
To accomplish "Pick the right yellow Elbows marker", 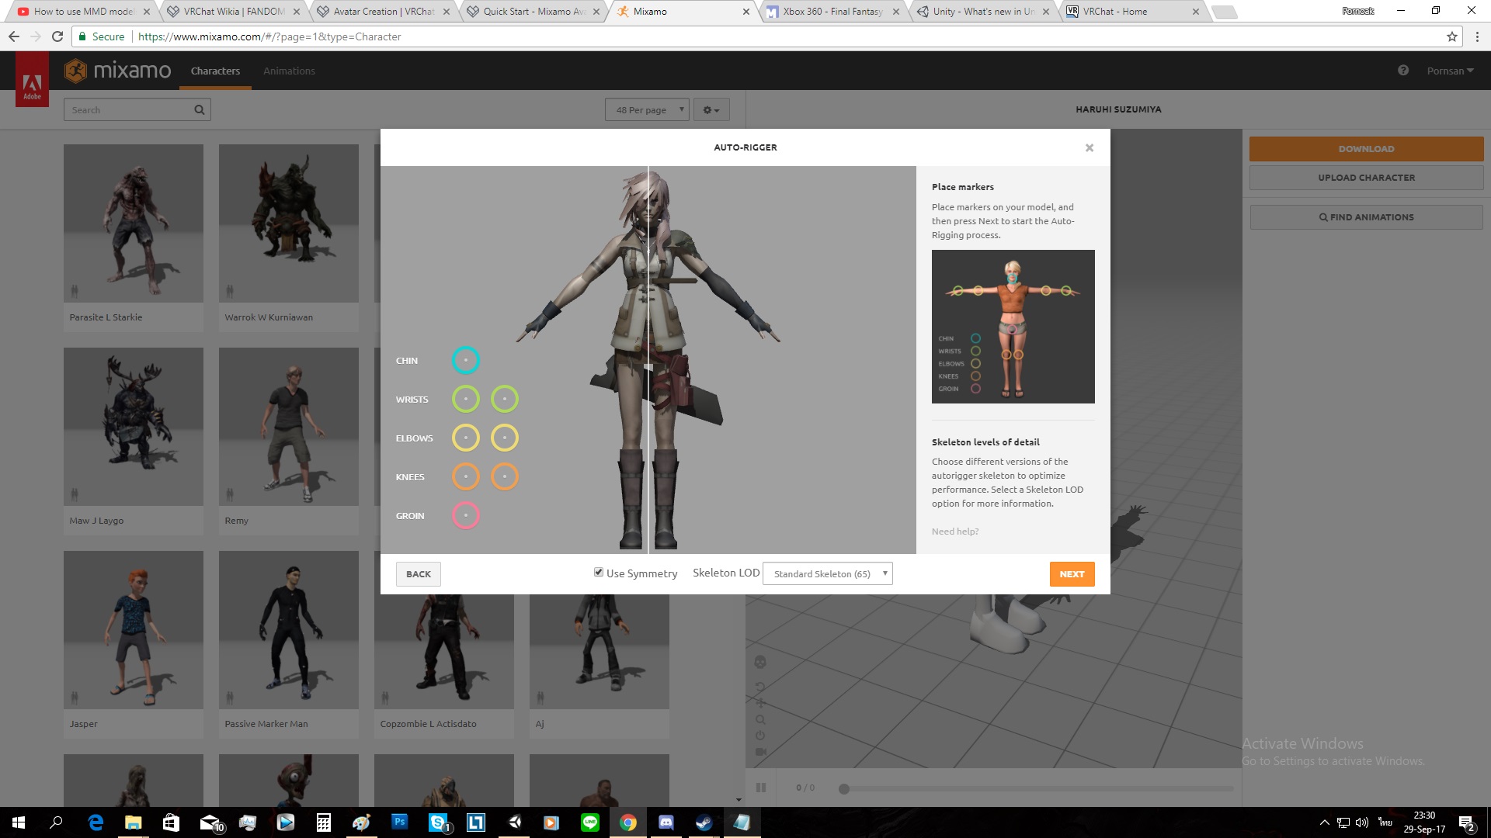I will [504, 438].
